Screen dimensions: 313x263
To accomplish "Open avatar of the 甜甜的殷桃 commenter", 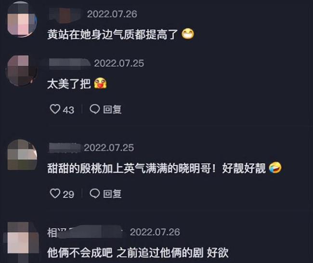I will click(22, 155).
